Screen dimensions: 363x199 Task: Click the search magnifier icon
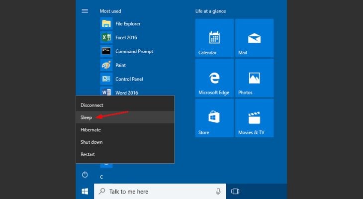pos(102,191)
